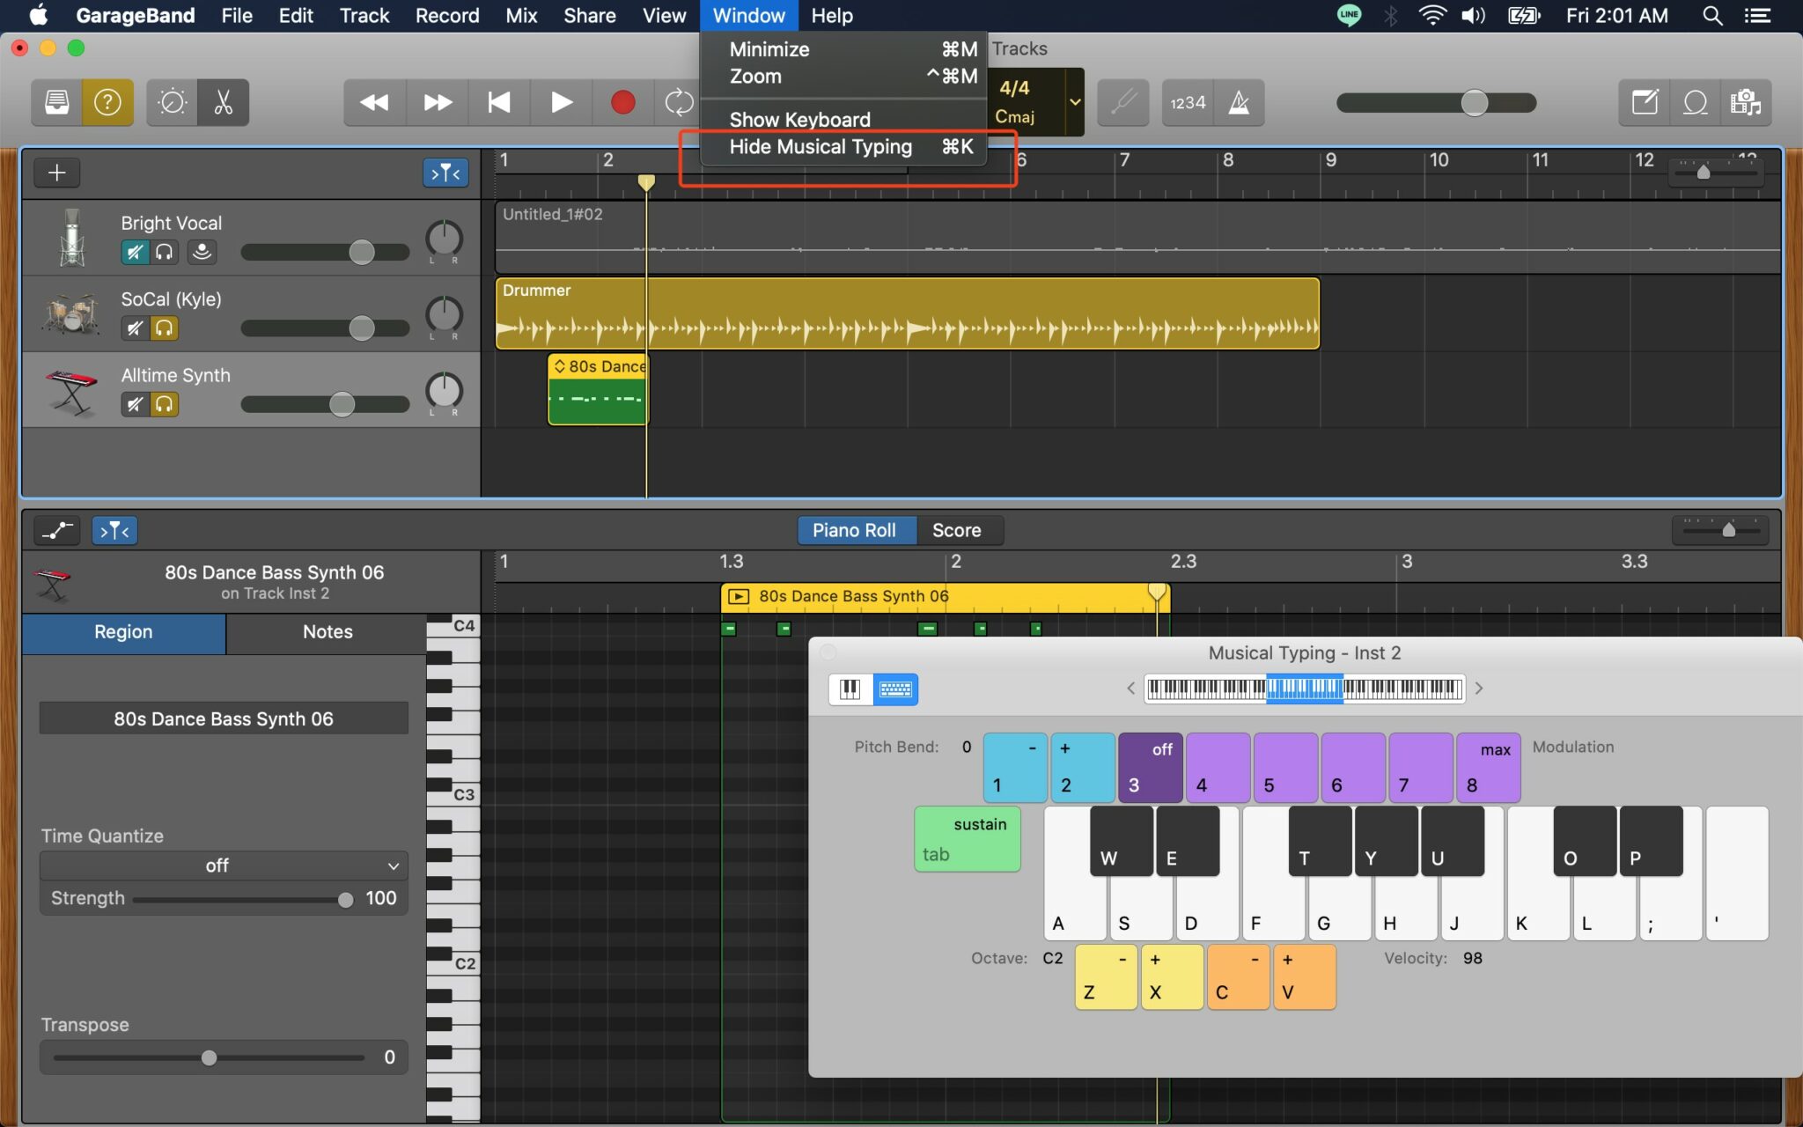The image size is (1803, 1127).
Task: Click the yellow playhead marker in the ruler
Action: click(646, 180)
